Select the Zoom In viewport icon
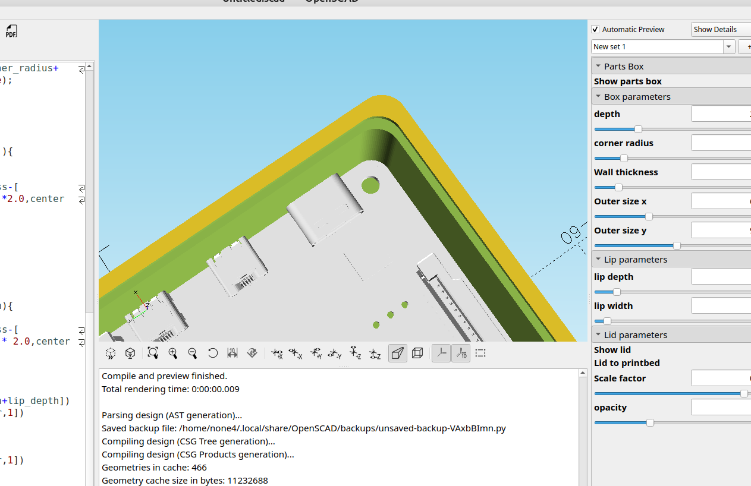 (x=173, y=353)
